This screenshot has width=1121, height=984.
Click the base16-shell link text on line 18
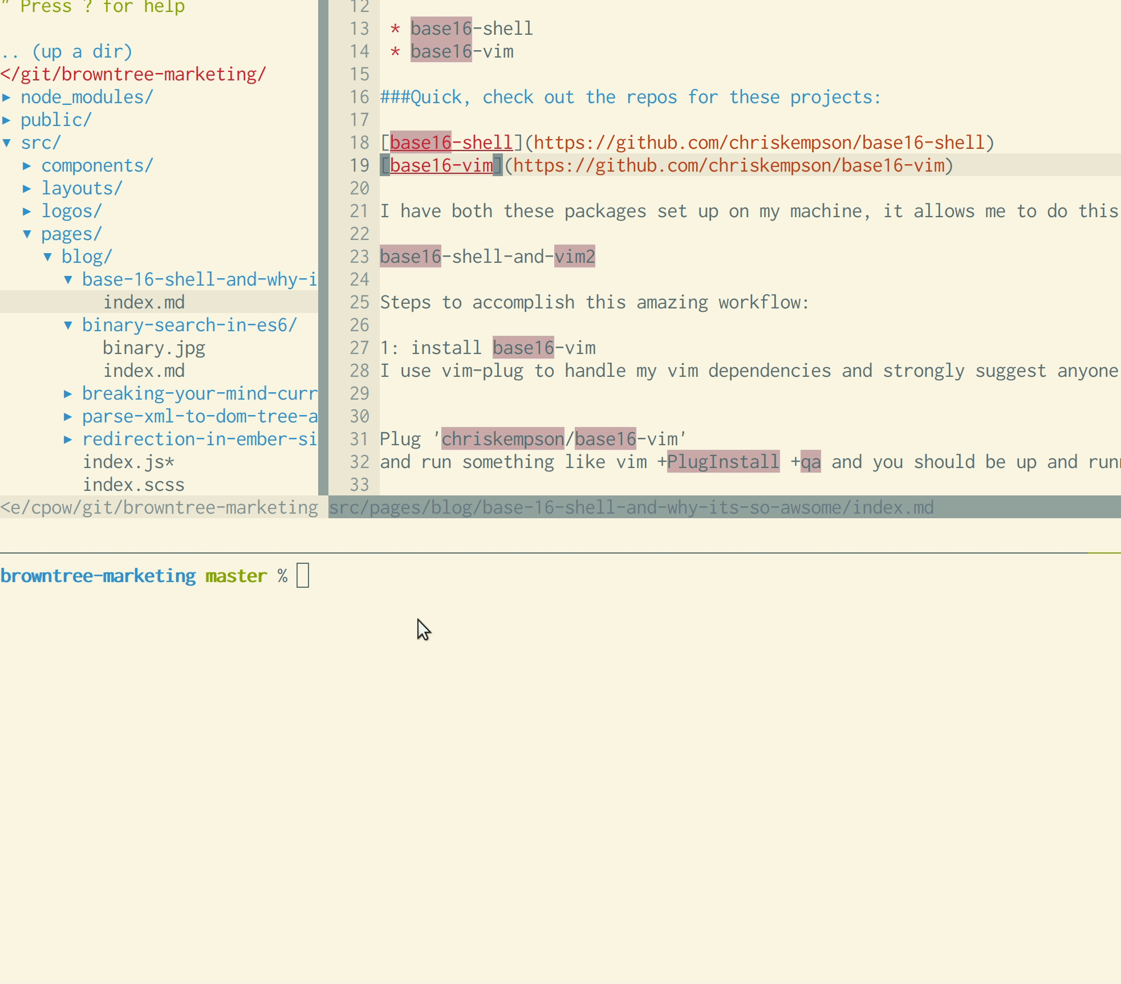pos(451,143)
